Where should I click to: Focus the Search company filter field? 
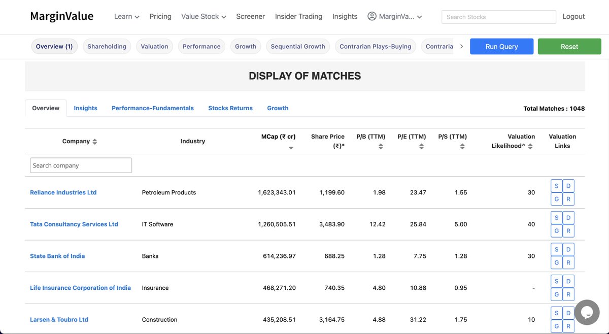(81, 165)
